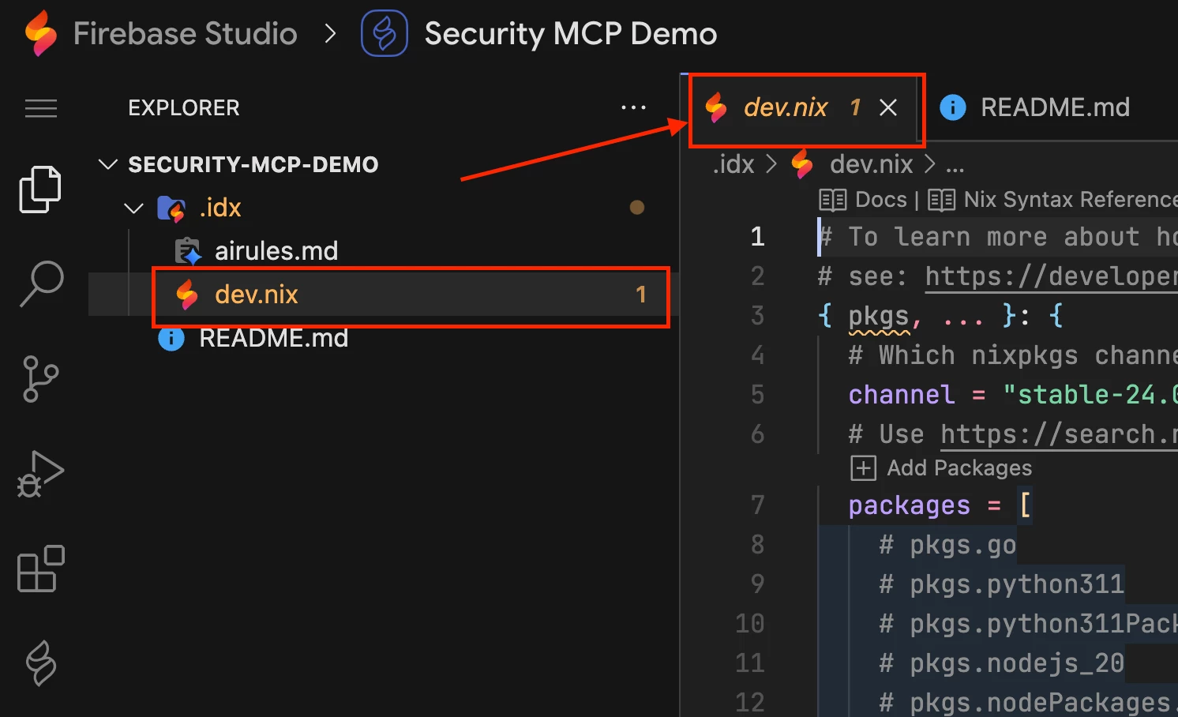Select the Security MCP Demo workspace title
This screenshot has width=1178, height=717.
(570, 34)
